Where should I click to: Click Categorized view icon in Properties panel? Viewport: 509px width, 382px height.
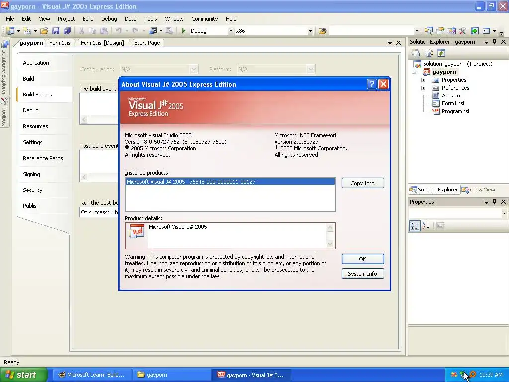(x=415, y=226)
